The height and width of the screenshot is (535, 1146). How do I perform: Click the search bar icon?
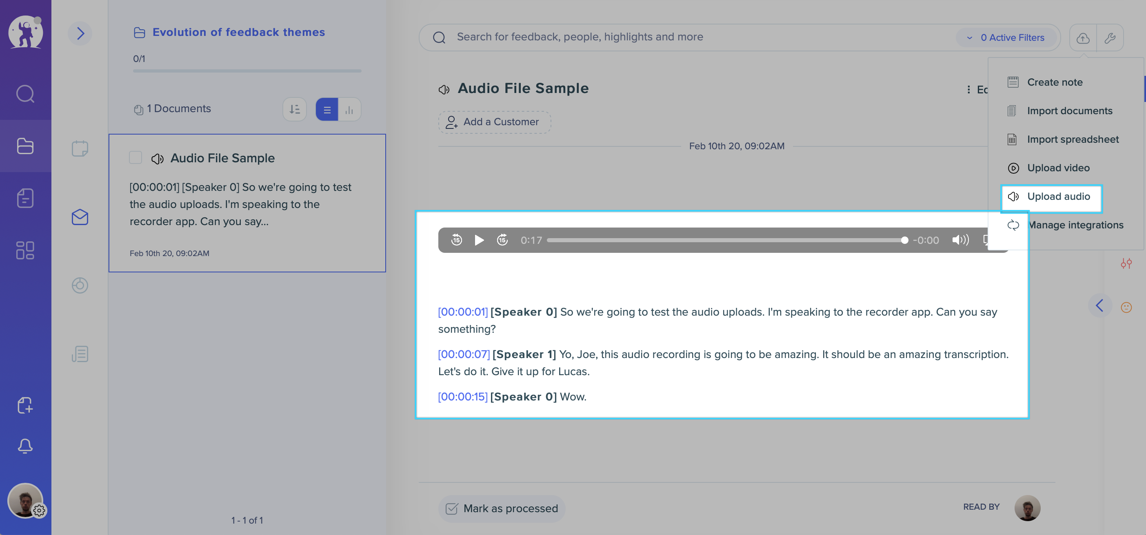pyautogui.click(x=438, y=36)
